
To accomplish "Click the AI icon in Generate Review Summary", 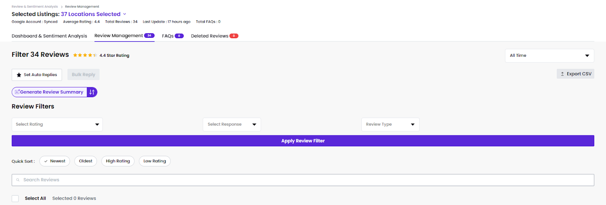I will point(17,92).
